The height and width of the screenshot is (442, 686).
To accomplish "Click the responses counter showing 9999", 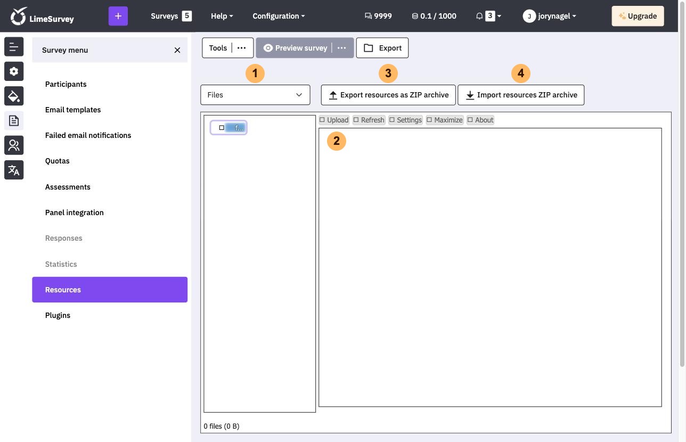I will (378, 16).
